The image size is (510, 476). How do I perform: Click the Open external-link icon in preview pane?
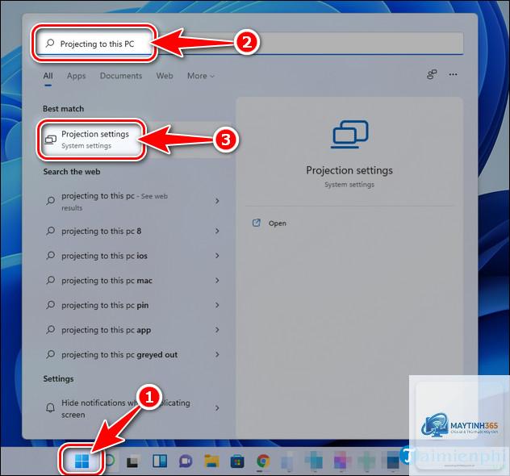pyautogui.click(x=257, y=223)
